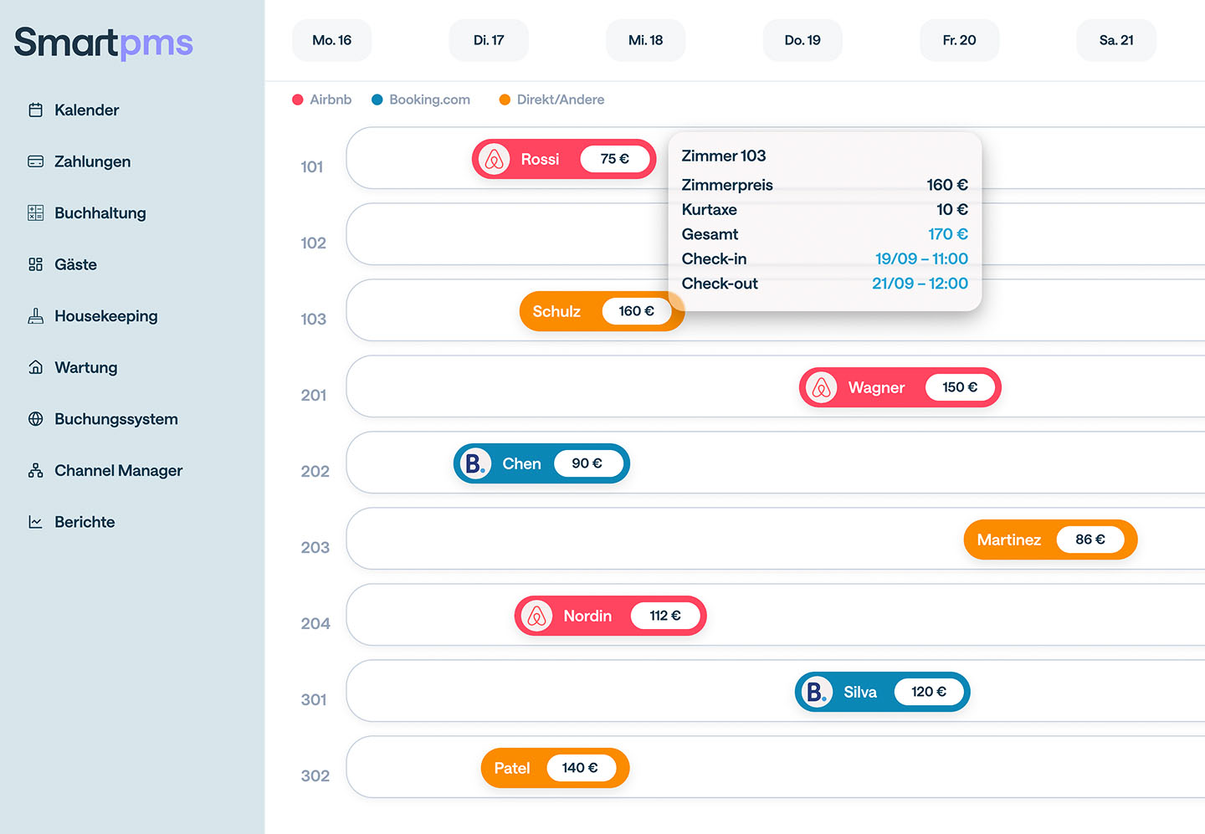Click the Housekeeping broom icon
1205x834 pixels.
click(35, 316)
